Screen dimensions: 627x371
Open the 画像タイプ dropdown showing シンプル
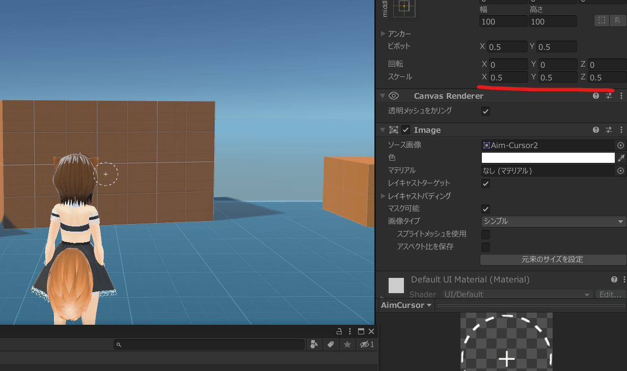click(553, 221)
